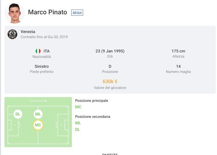Click the DL secondary position label
This screenshot has width=217, height=155.
[x=78, y=129]
